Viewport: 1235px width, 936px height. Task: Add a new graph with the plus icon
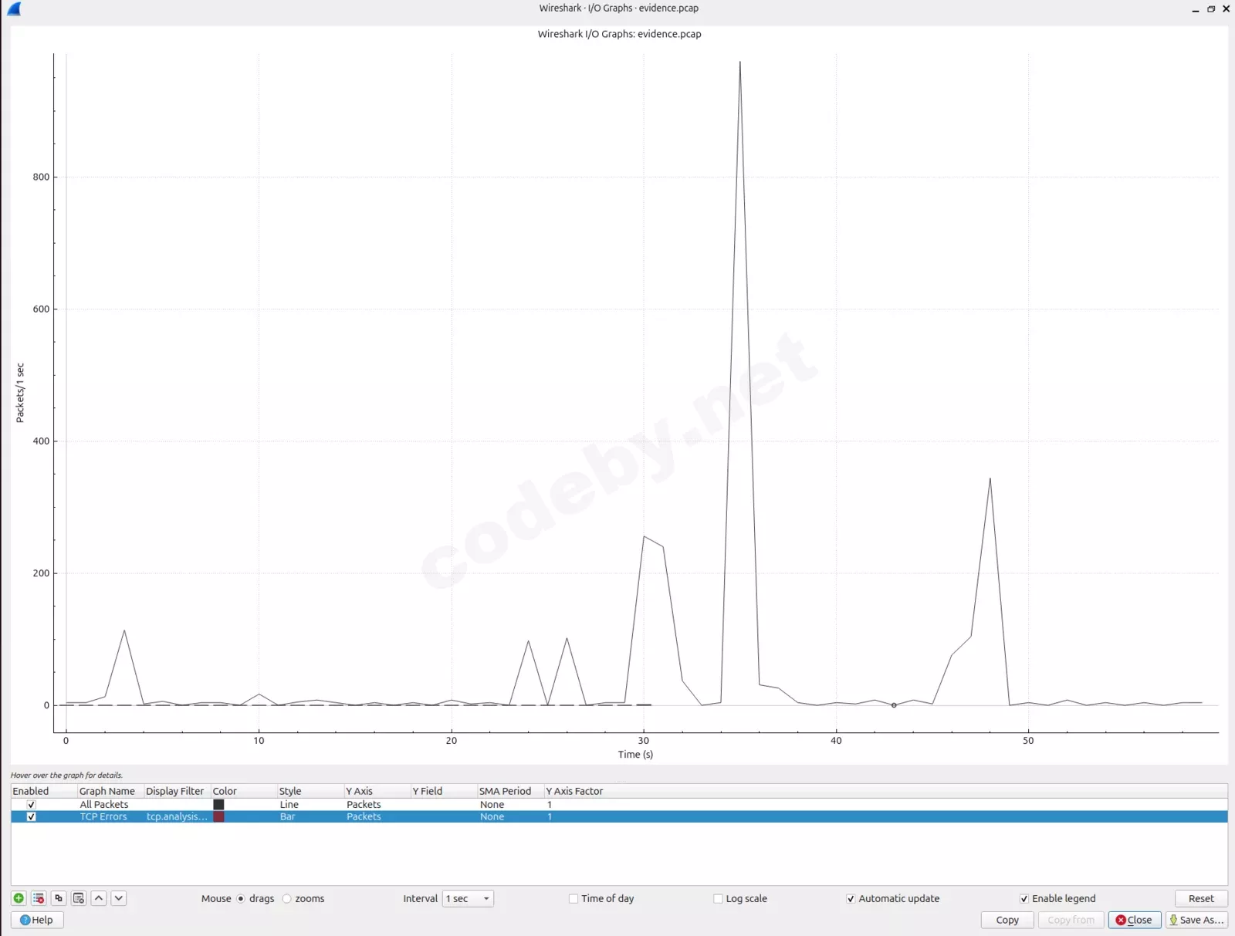pyautogui.click(x=19, y=898)
